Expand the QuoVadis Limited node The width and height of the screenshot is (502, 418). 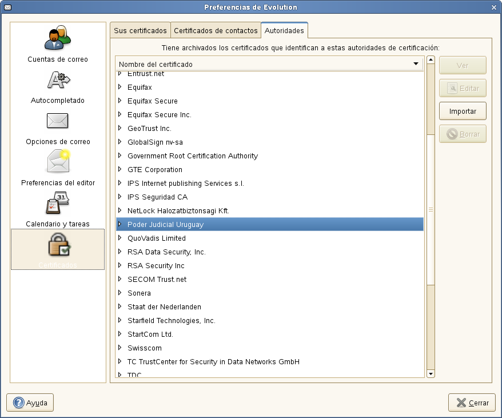[x=119, y=238]
